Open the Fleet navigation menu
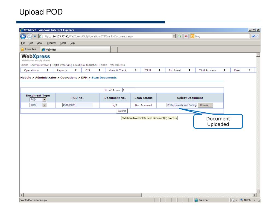Screen dimensions: 280x210 click(x=243, y=70)
